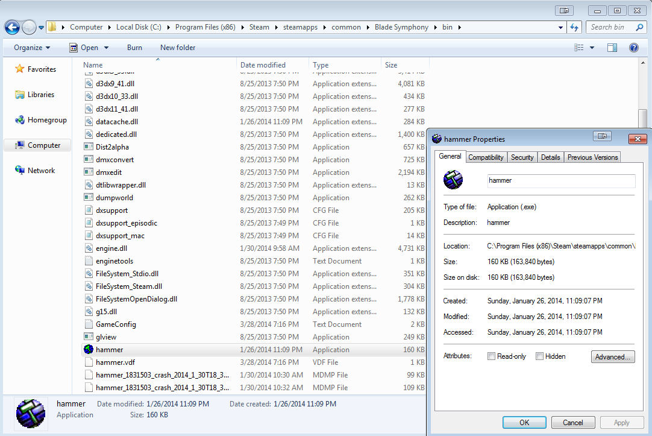This screenshot has height=436, width=652.
Task: Click the back navigation arrow
Action: tap(12, 27)
